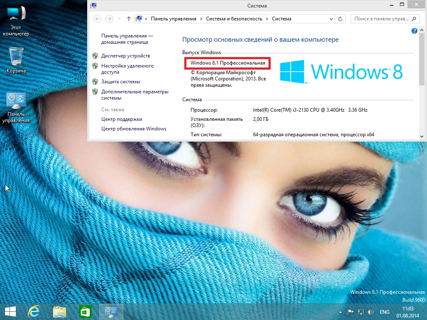The image size is (427, 320).
Task: Click scrollbar up arrow in Система window
Action: [422, 30]
